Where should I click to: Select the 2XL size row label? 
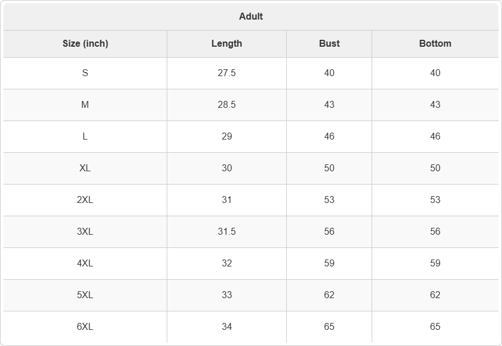coord(85,200)
